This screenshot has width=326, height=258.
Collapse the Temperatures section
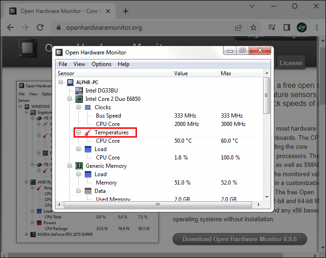point(78,132)
